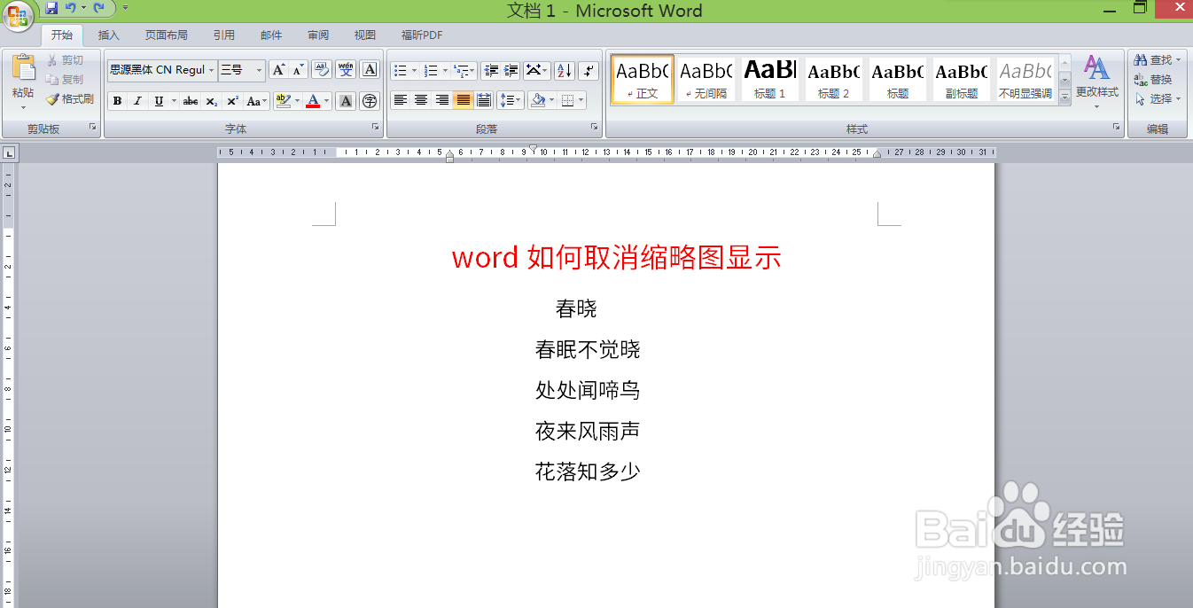
Task: Switch to 插入 tab
Action: pos(109,35)
